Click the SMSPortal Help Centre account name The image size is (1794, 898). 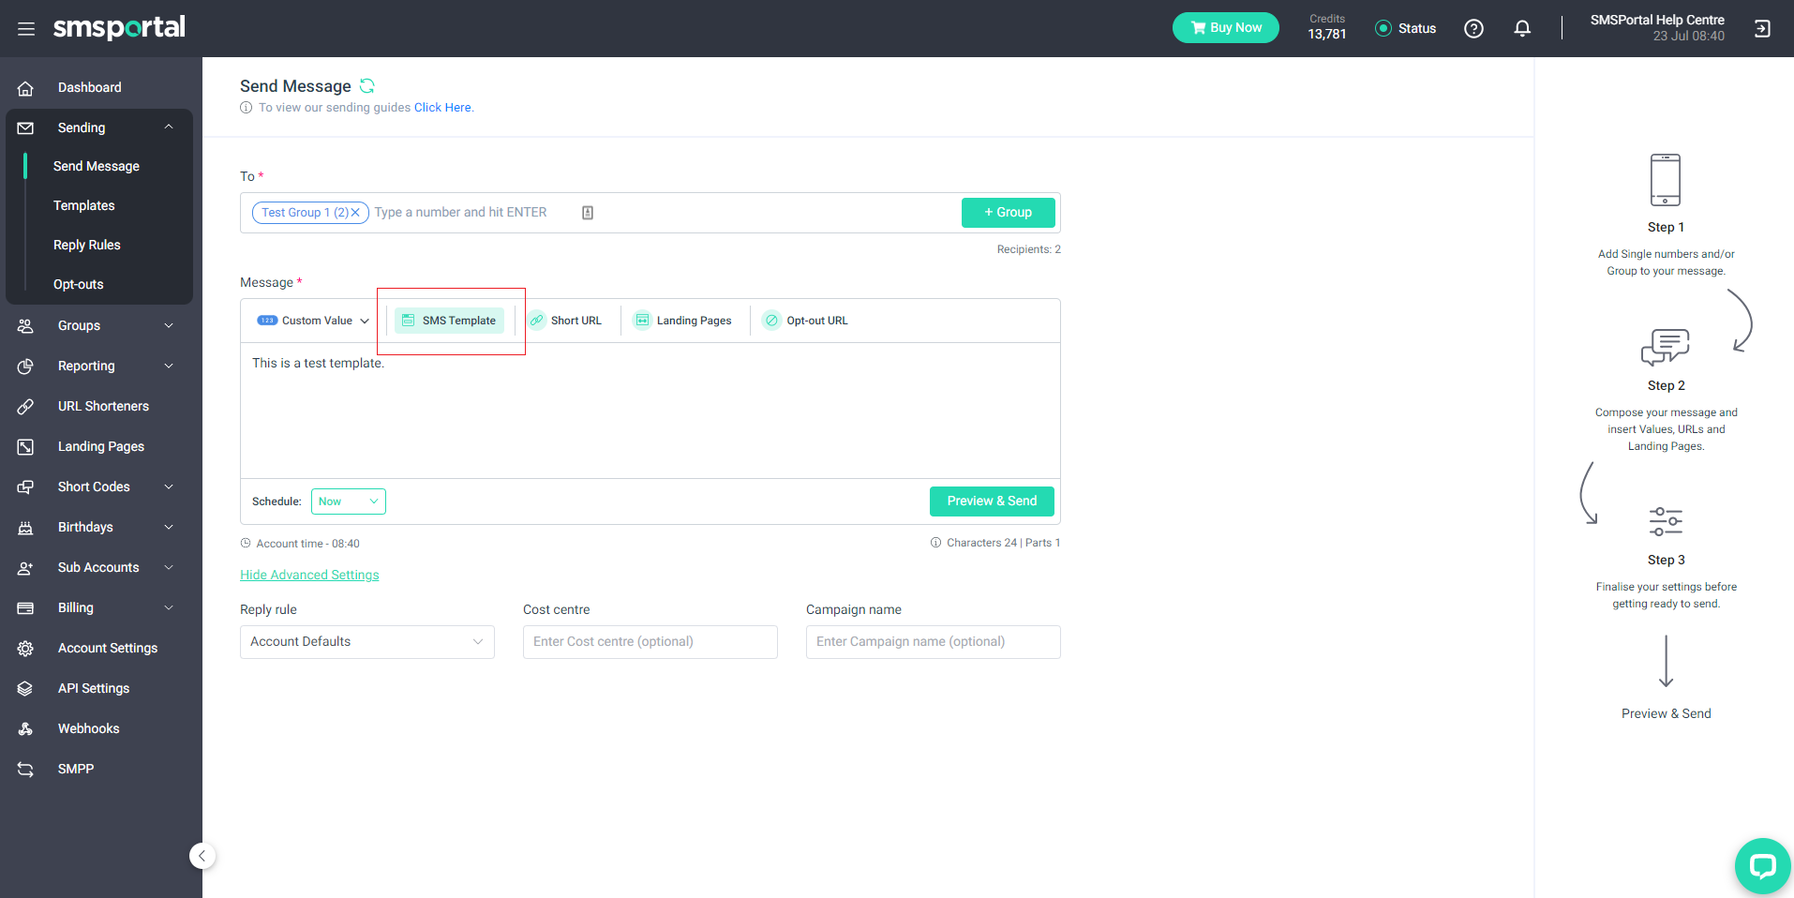(1657, 20)
